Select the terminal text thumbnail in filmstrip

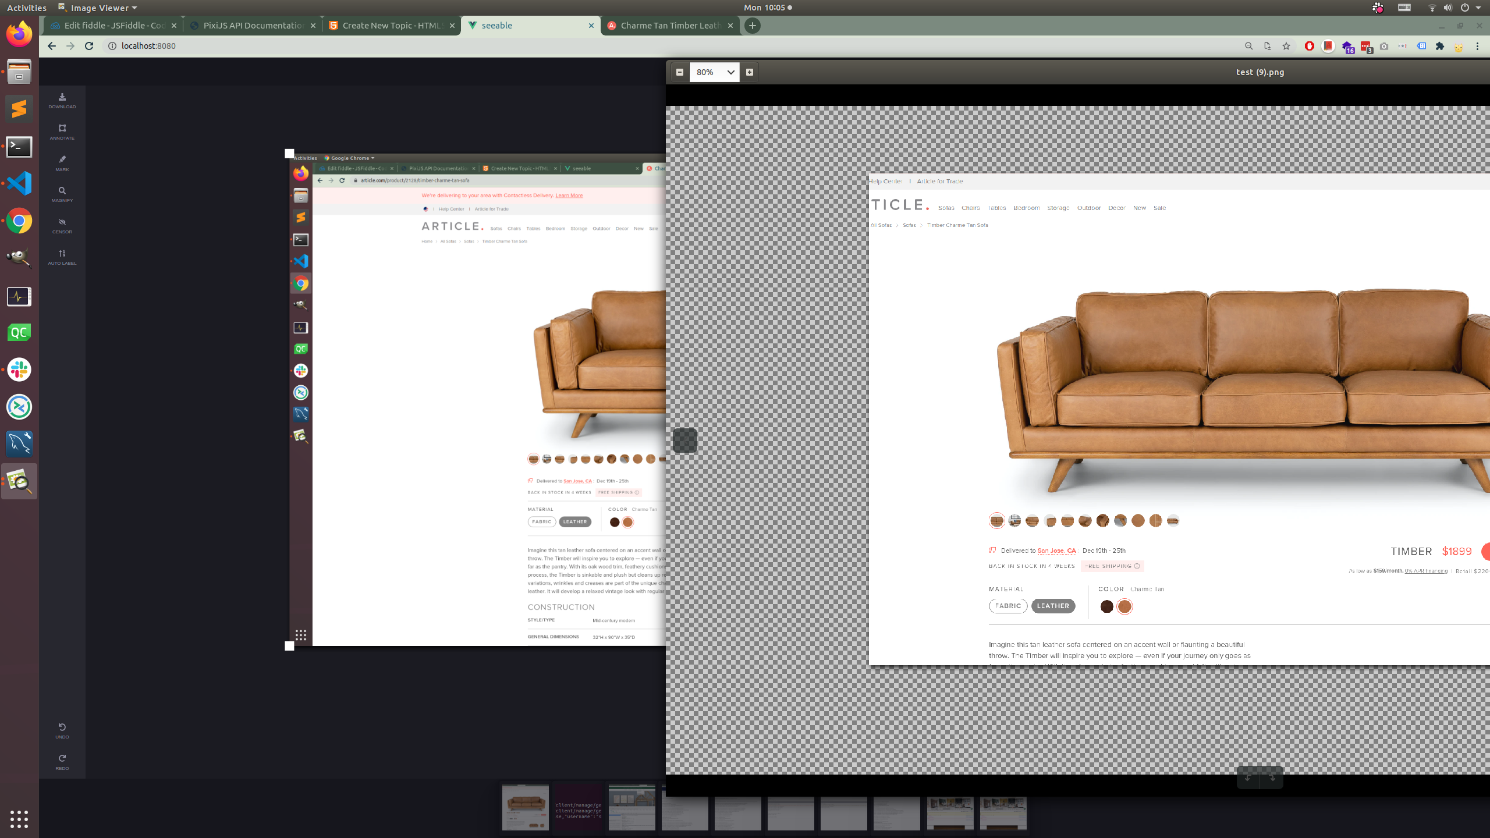(x=578, y=807)
